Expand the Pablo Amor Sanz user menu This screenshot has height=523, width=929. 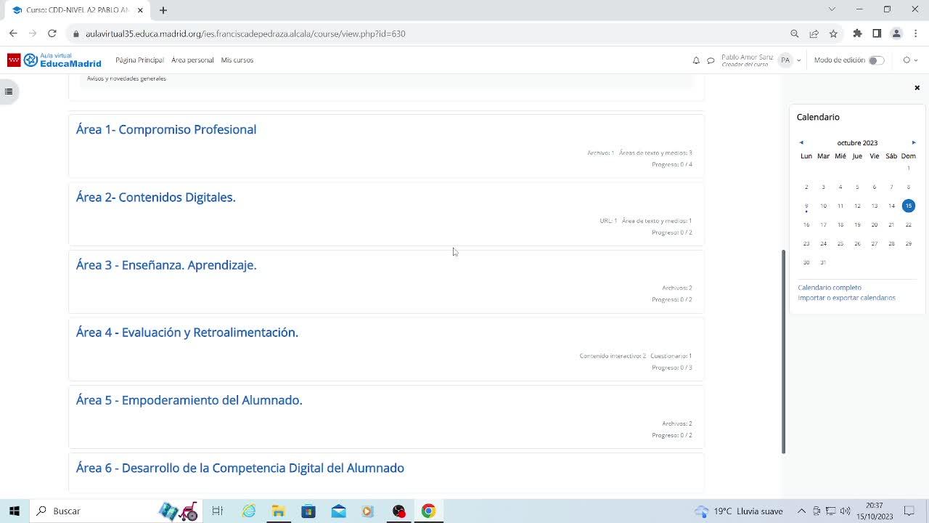(798, 60)
